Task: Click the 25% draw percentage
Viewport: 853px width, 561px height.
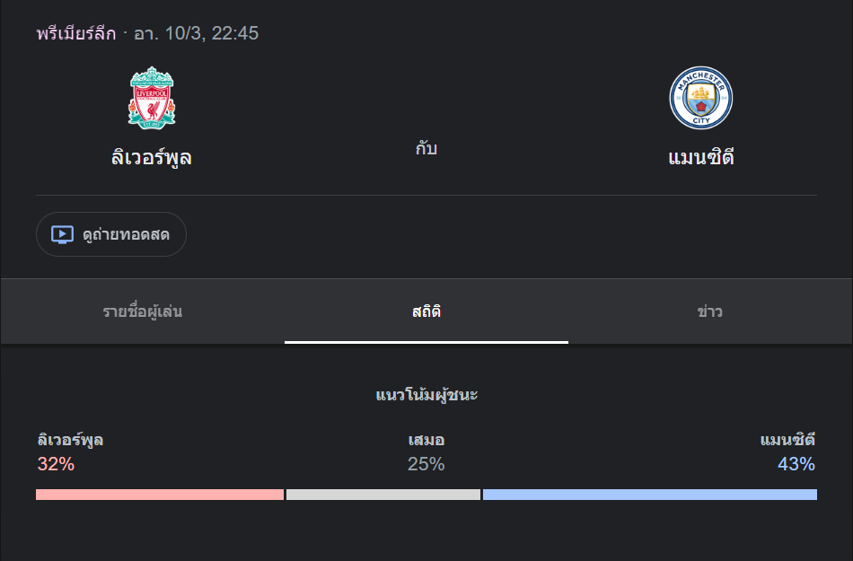Action: 426,464
